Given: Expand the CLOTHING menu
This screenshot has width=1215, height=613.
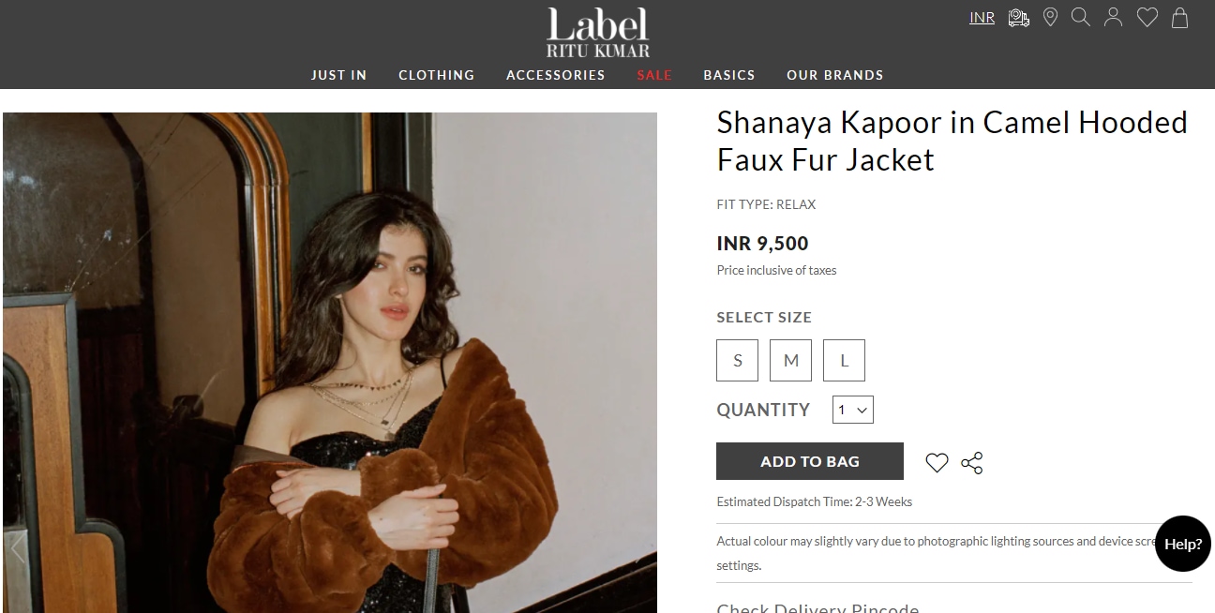Looking at the screenshot, I should 437,75.
